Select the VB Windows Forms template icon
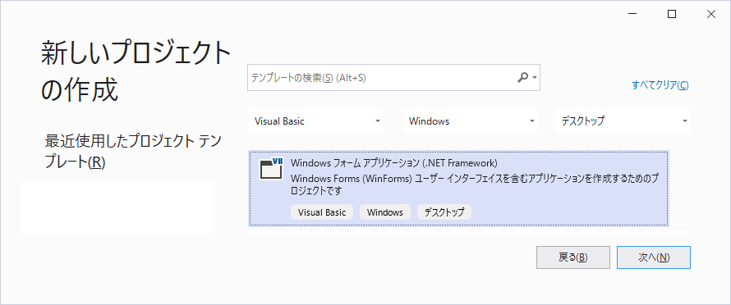The width and height of the screenshot is (731, 305). (x=271, y=169)
